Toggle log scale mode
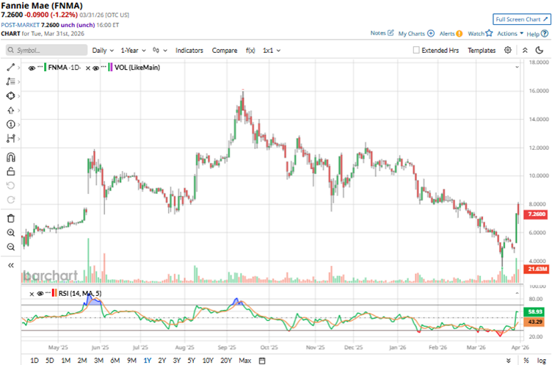The width and height of the screenshot is (552, 365). point(542,361)
